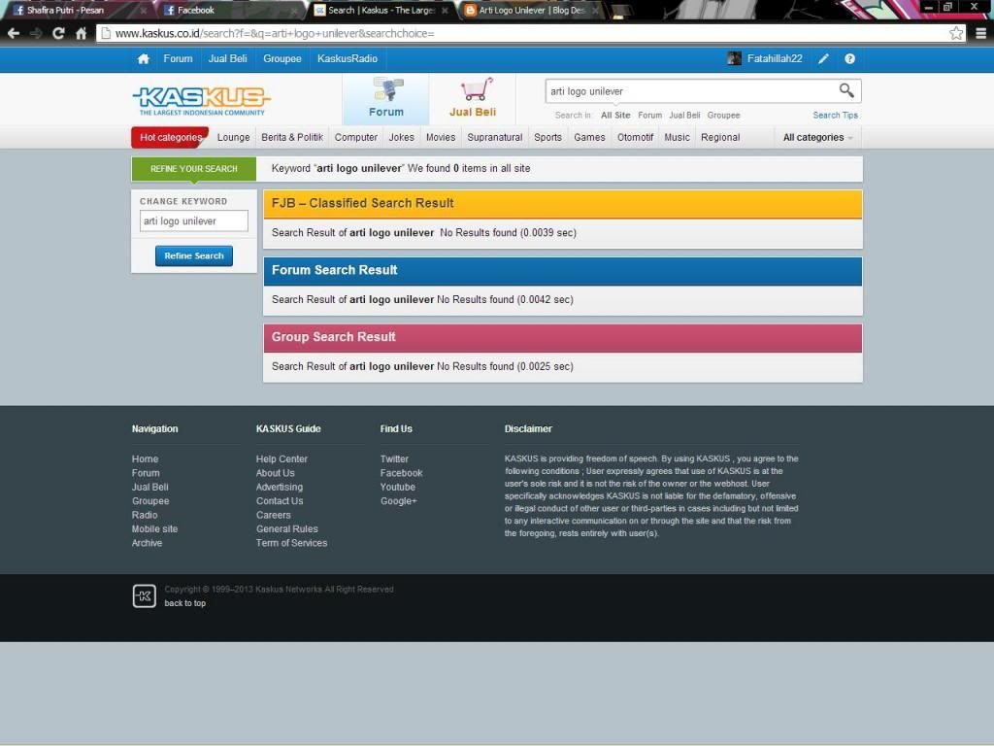Open the Computer category
Screen dimensions: 994x746
click(355, 138)
